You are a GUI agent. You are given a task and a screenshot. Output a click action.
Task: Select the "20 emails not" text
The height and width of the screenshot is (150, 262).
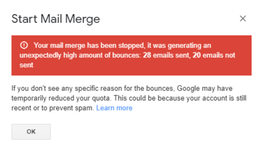click(214, 55)
